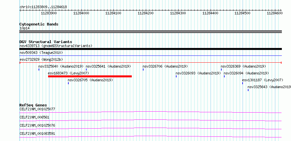This screenshot has height=141, width=291.
Task: Click the nsv3326094 variant blue marker
Action: click(x=224, y=76)
